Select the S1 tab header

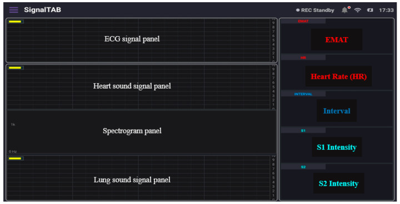[303, 131]
